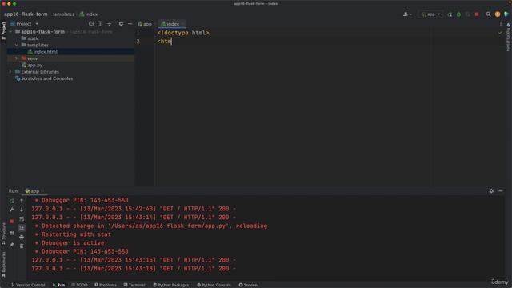Click the green Debug bug icon
This screenshot has width=512, height=288.
point(458,14)
